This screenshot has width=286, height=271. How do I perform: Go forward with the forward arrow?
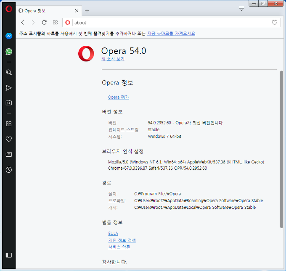(33, 22)
